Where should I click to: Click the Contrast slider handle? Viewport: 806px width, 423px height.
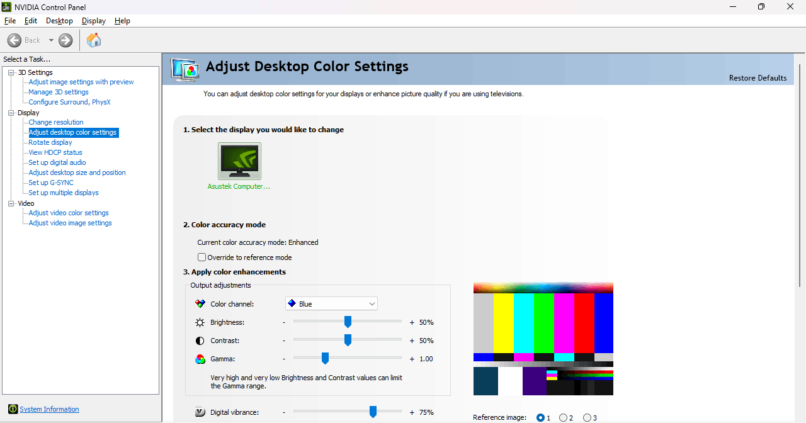tap(348, 340)
